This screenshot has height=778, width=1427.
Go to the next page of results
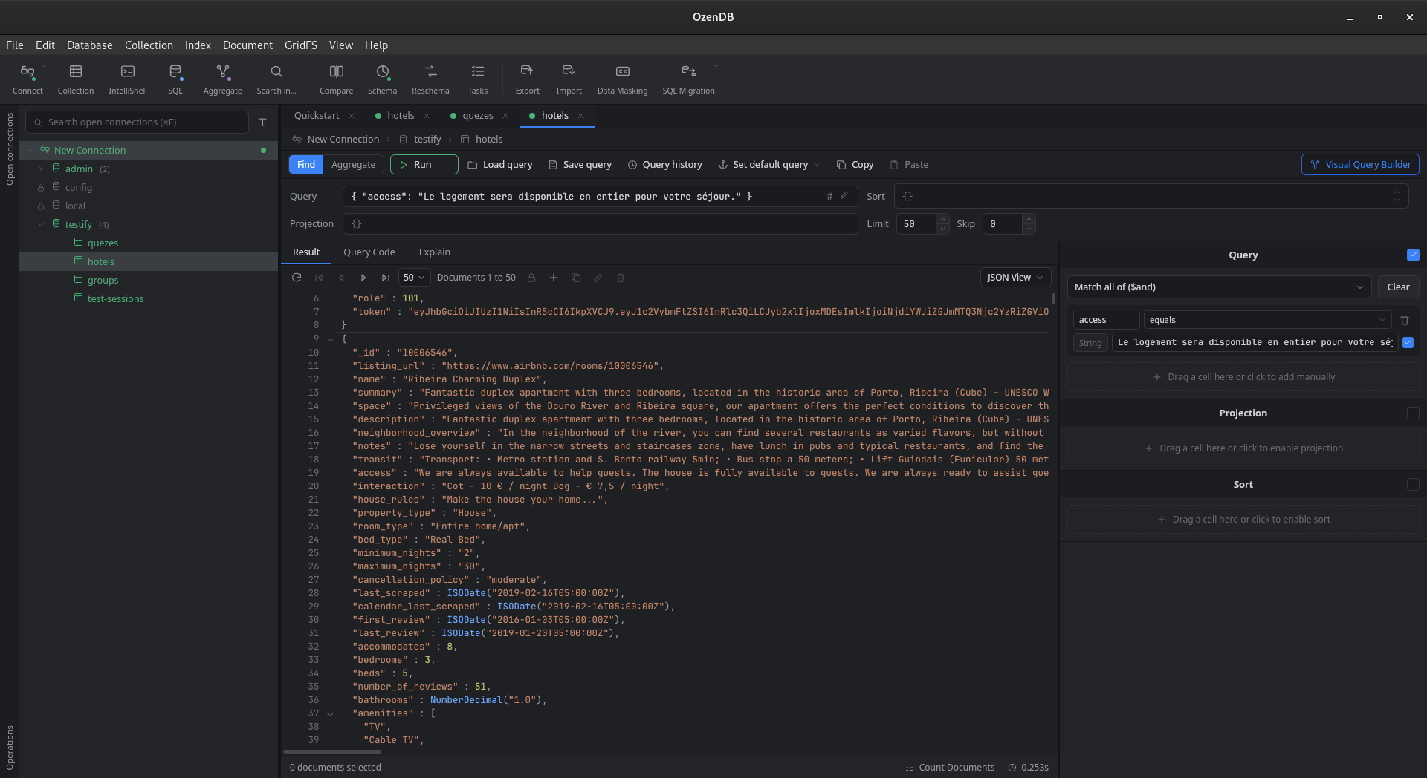click(x=363, y=278)
